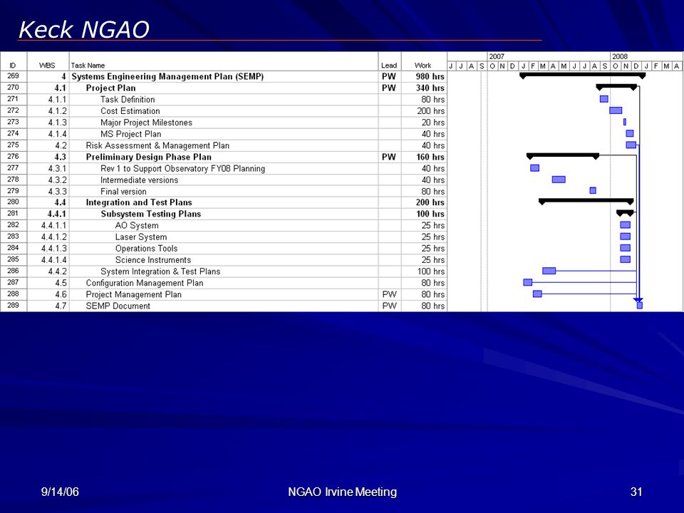This screenshot has width=684, height=513.
Task: Select task Systems Engineering Management Plan (SEMP)
Action: point(167,76)
